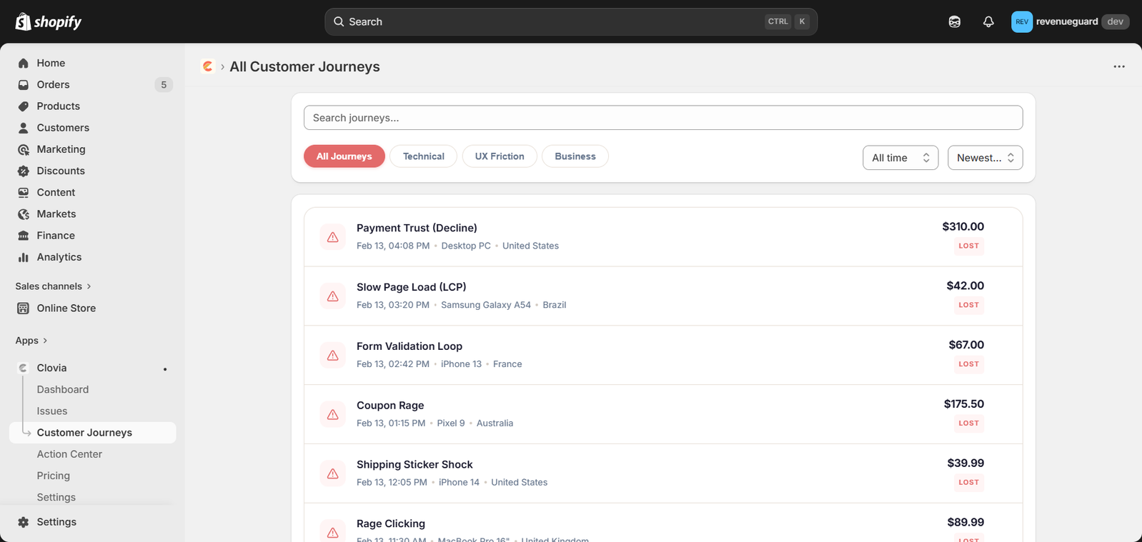Open the three-dot more actions menu
The width and height of the screenshot is (1142, 542).
click(x=1119, y=66)
